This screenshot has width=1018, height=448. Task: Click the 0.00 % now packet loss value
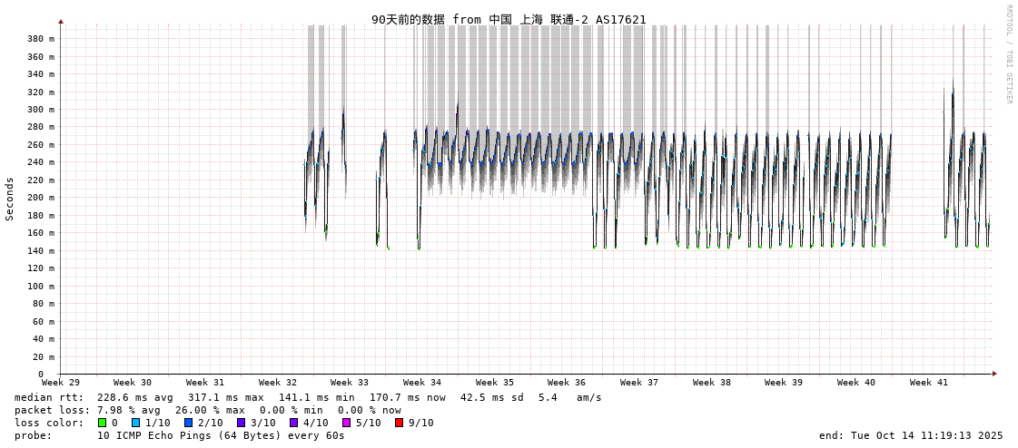coord(369,410)
